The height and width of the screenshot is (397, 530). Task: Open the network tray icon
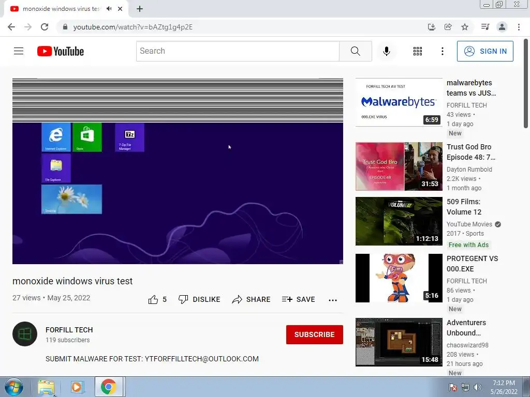(465, 387)
